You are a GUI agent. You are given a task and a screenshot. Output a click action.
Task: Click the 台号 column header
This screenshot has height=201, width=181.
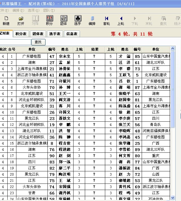click(12, 49)
